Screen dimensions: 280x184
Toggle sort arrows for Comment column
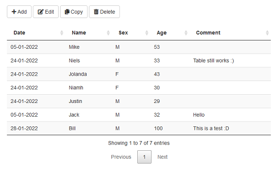(x=267, y=33)
